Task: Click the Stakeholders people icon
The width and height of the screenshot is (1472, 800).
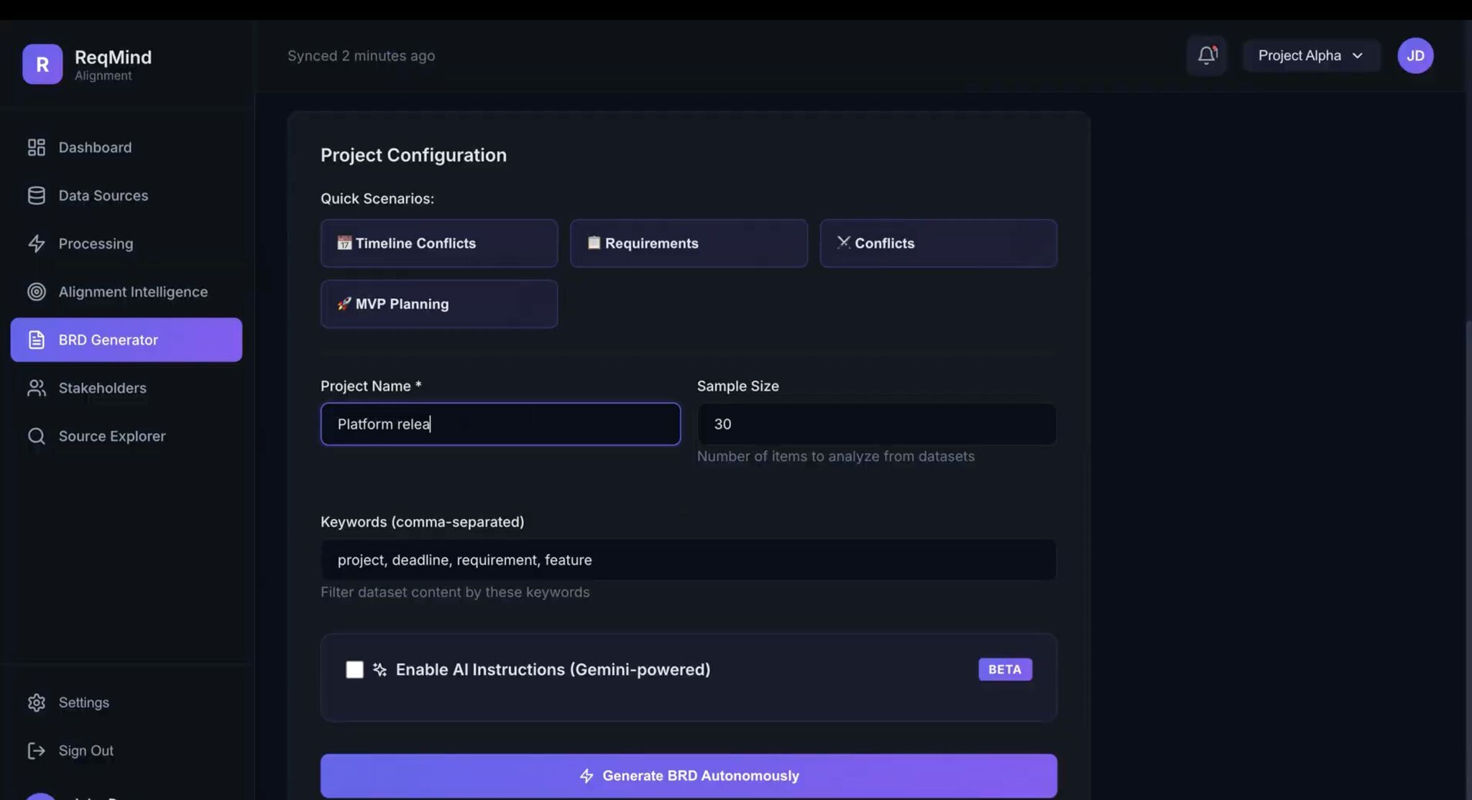Action: click(x=36, y=388)
